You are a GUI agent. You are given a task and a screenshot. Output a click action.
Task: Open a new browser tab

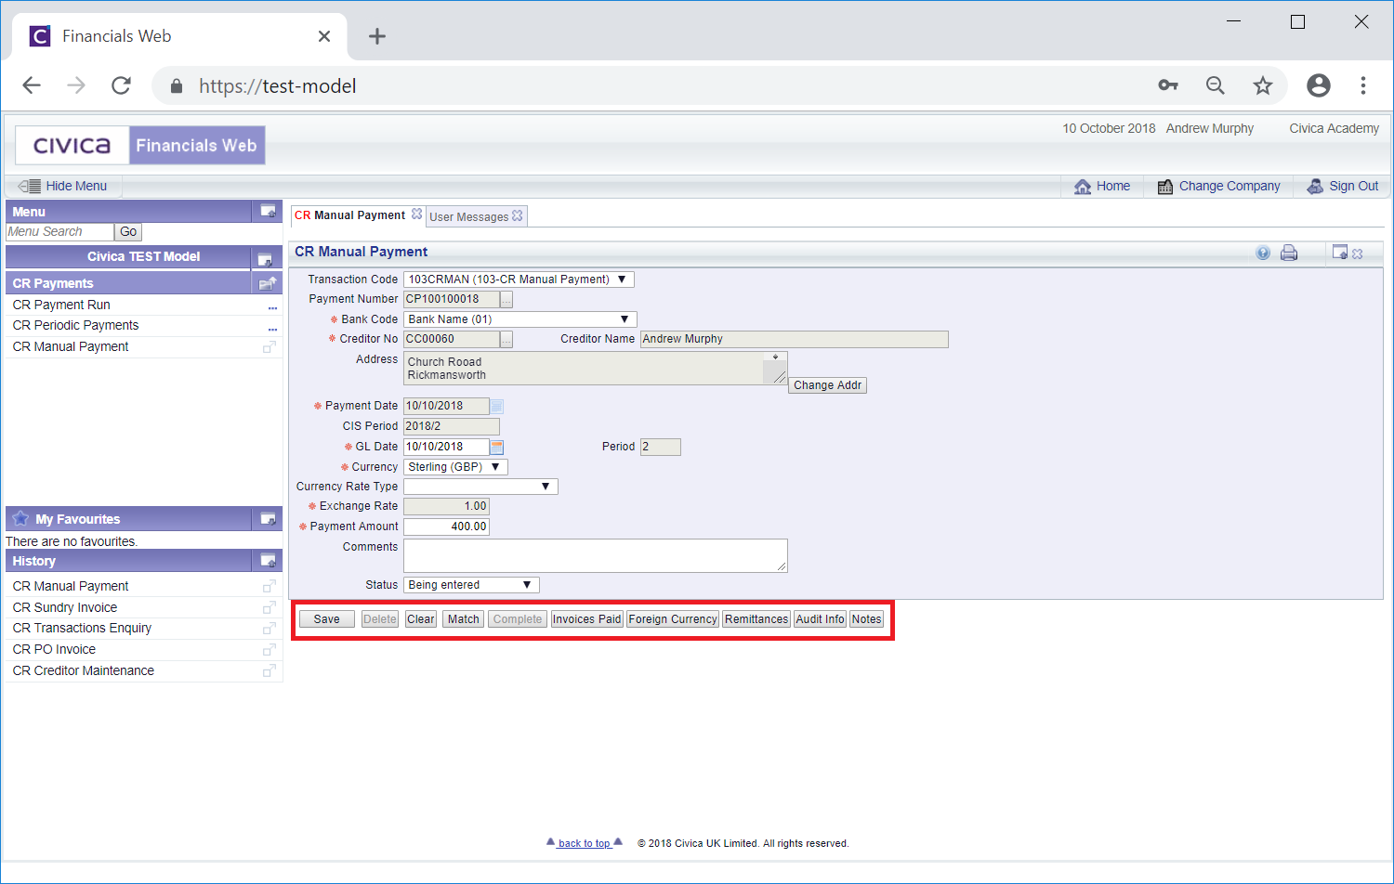pos(376,36)
